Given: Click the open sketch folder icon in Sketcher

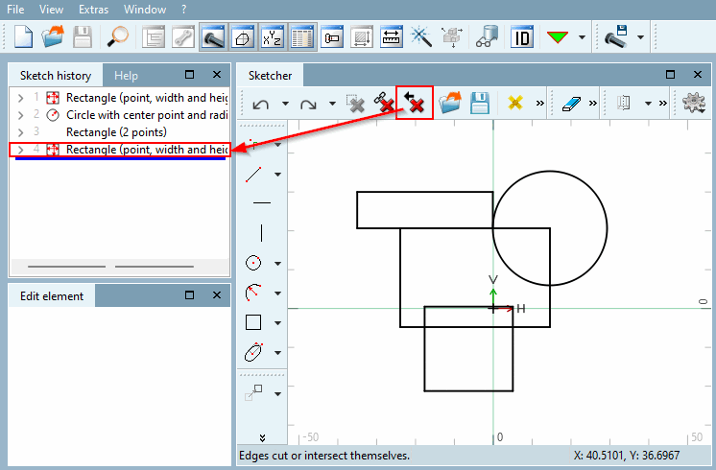Looking at the screenshot, I should pyautogui.click(x=450, y=103).
